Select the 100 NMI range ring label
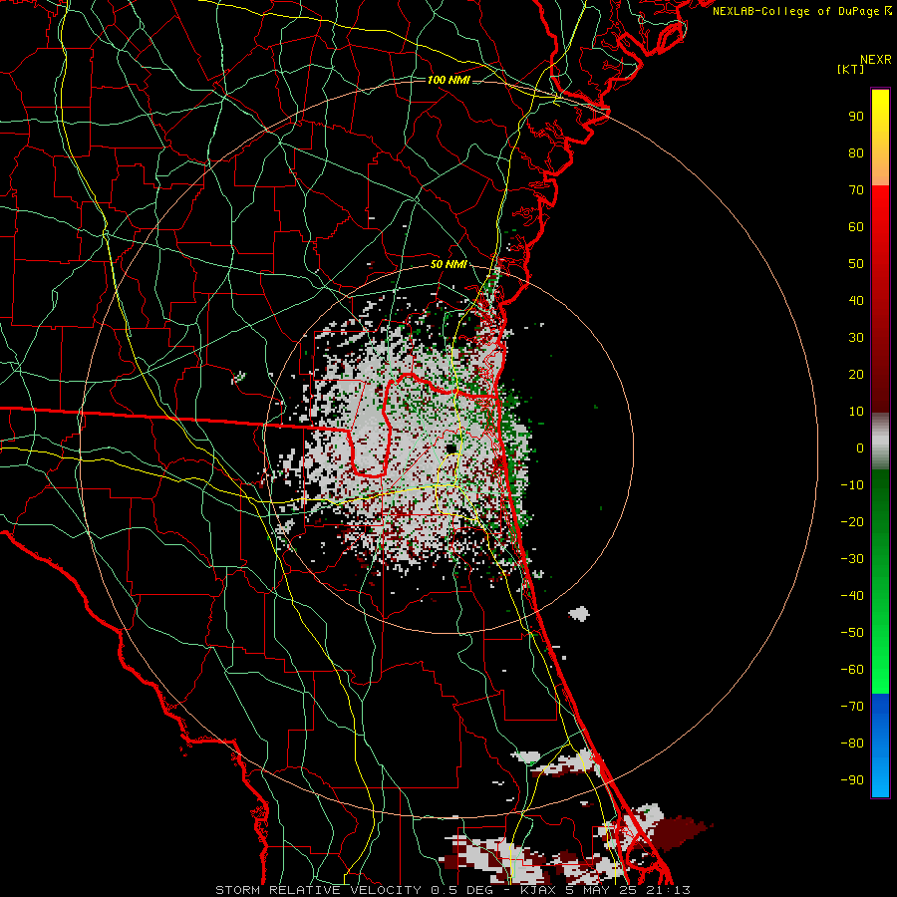 [x=448, y=80]
